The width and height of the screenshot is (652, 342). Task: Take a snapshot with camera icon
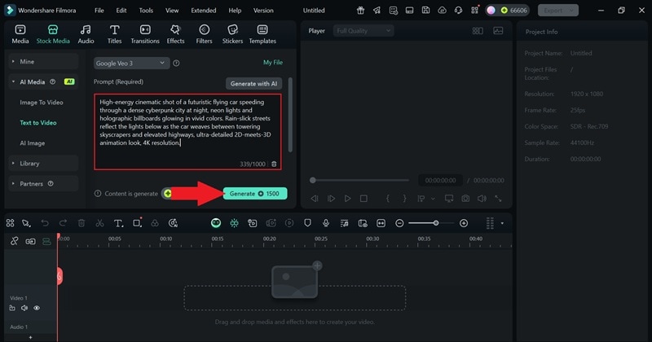pyautogui.click(x=465, y=199)
